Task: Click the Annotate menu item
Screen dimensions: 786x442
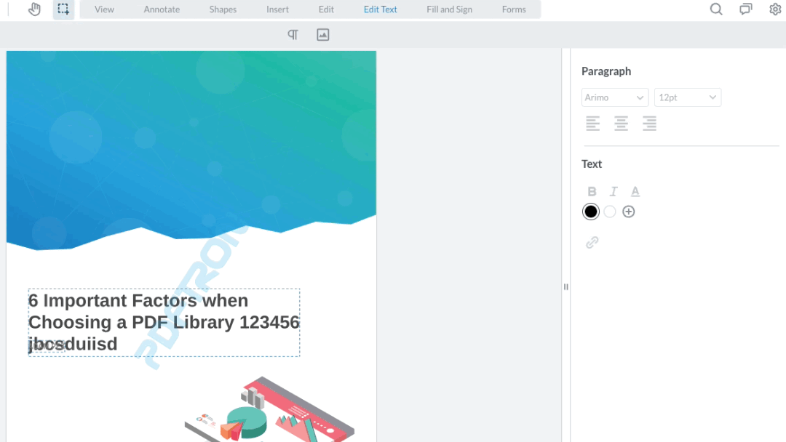Action: pyautogui.click(x=162, y=9)
